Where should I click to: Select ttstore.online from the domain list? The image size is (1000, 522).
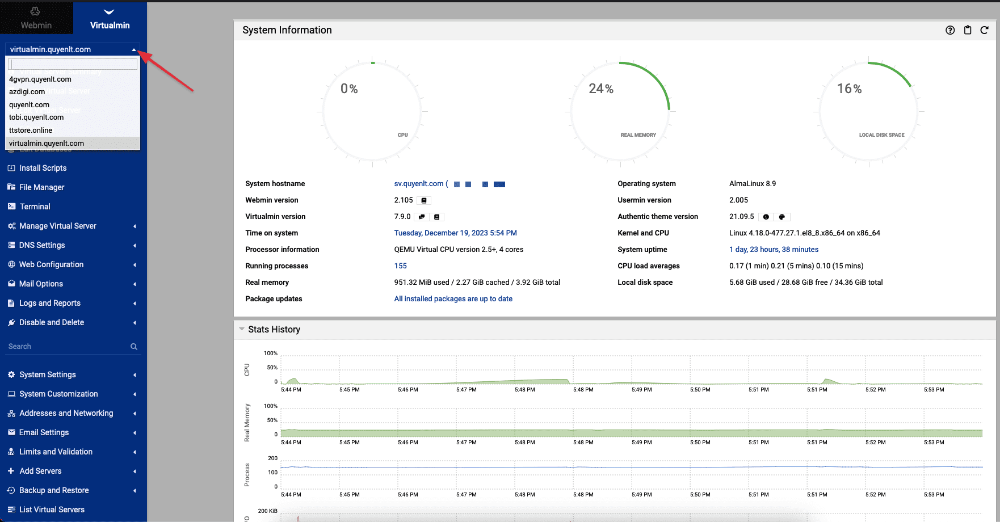pyautogui.click(x=31, y=130)
